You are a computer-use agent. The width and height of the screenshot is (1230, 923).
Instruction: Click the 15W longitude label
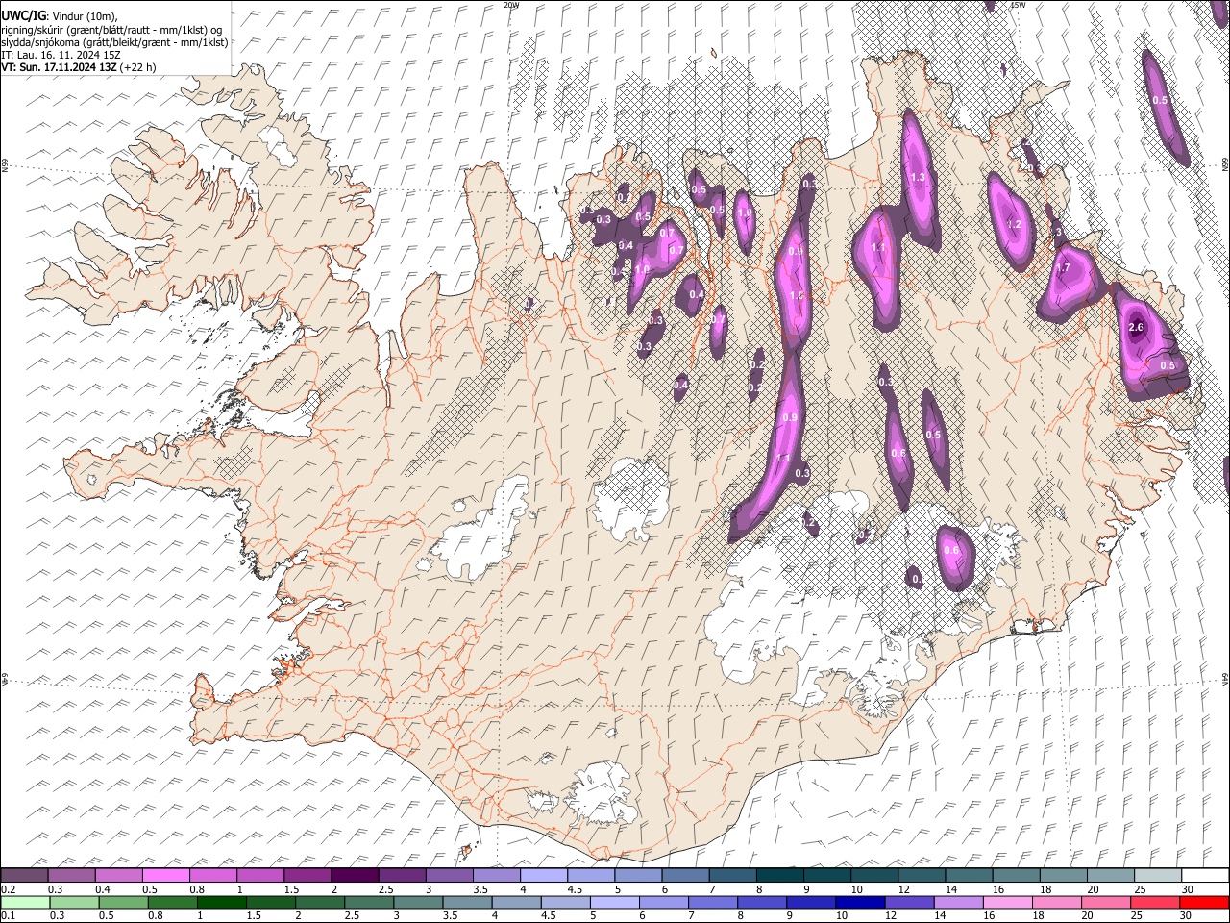point(1018,5)
